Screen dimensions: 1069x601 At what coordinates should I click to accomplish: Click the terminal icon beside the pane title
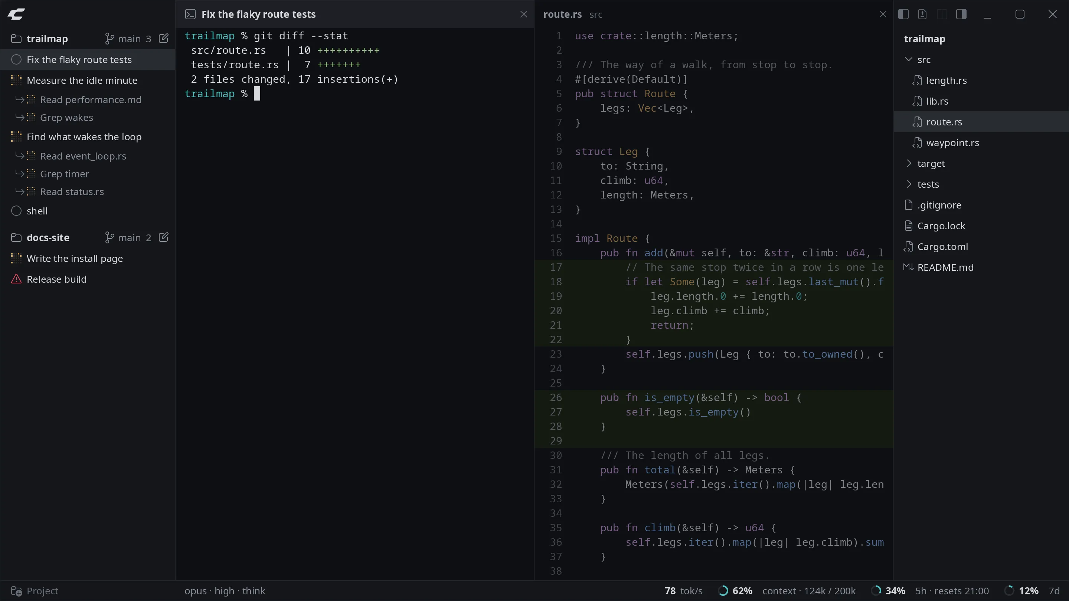pyautogui.click(x=190, y=14)
